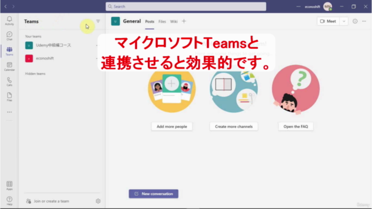The height and width of the screenshot is (209, 372).
Task: Switch to the Wiki tab
Action: 174,21
